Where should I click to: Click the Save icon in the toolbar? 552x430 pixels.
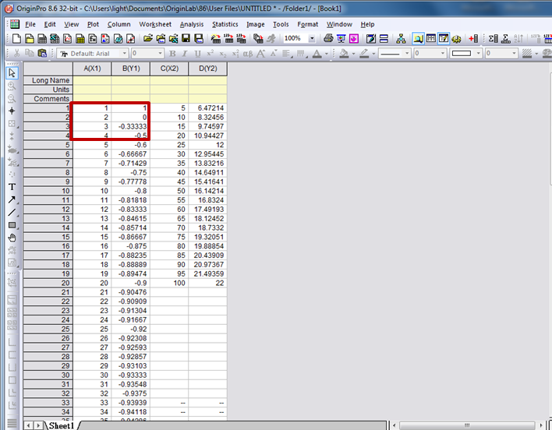tap(187, 38)
